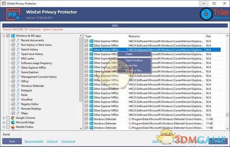The image size is (230, 147).
Task: Select the Mozilla Firefox icon
Action: pos(13,127)
